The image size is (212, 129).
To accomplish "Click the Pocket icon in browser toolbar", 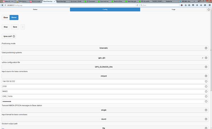I will (193, 5).
